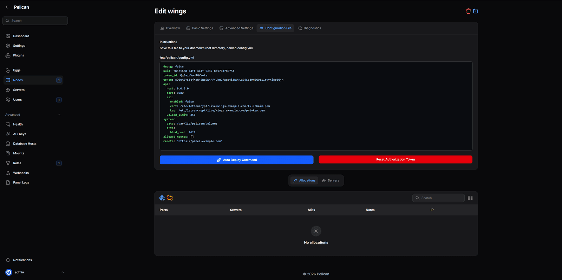This screenshot has height=280, width=562.
Task: Click the 'No allocations' empty-state text
Action: click(x=316, y=242)
